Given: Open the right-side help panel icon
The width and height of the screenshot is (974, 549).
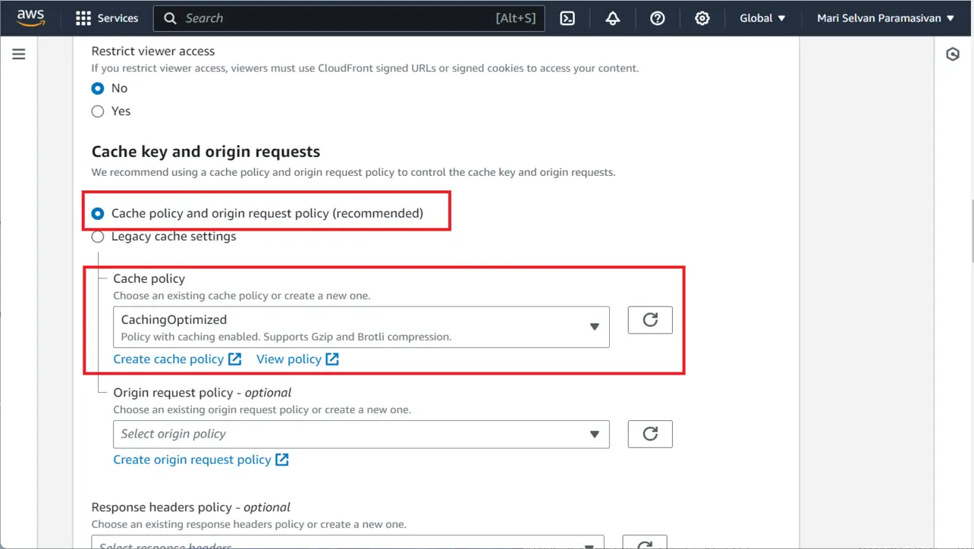Looking at the screenshot, I should coord(953,55).
